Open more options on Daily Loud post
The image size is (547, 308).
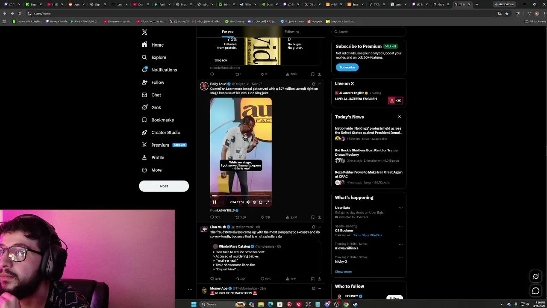pyautogui.click(x=319, y=84)
